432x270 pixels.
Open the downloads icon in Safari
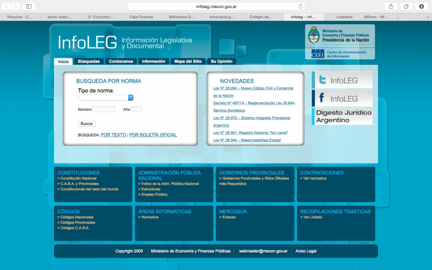coord(421,6)
